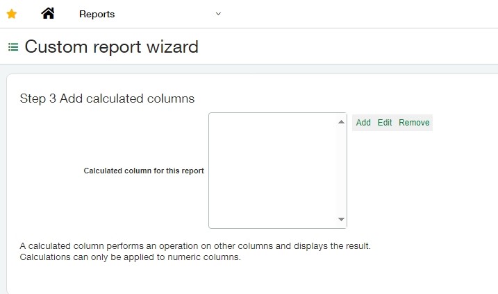This screenshot has height=294, width=498.
Task: Click the word Step 3 in the heading
Action: 38,98
